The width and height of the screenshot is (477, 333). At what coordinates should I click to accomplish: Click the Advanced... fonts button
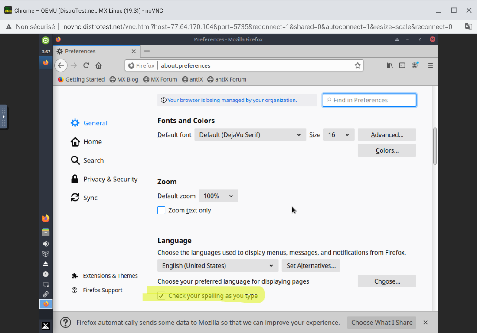[x=387, y=135]
